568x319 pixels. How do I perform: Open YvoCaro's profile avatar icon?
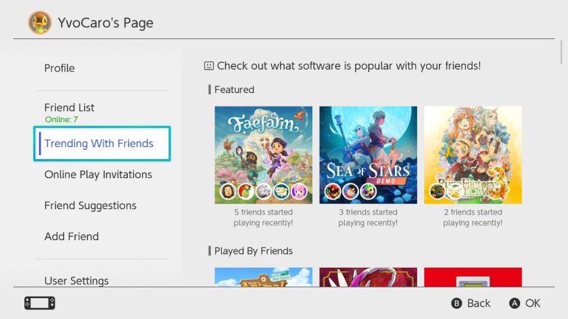40,22
